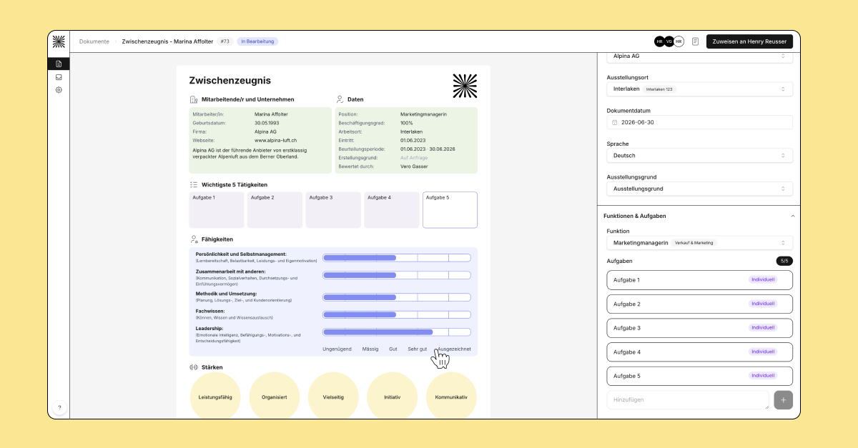Click the Individuell tag on Aufgabe 3
858x448 pixels.
[x=763, y=327]
